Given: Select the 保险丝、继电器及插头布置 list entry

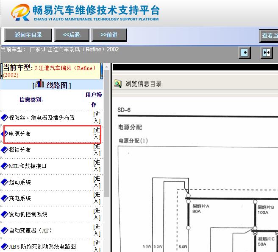Looking at the screenshot, I should point(42,118).
